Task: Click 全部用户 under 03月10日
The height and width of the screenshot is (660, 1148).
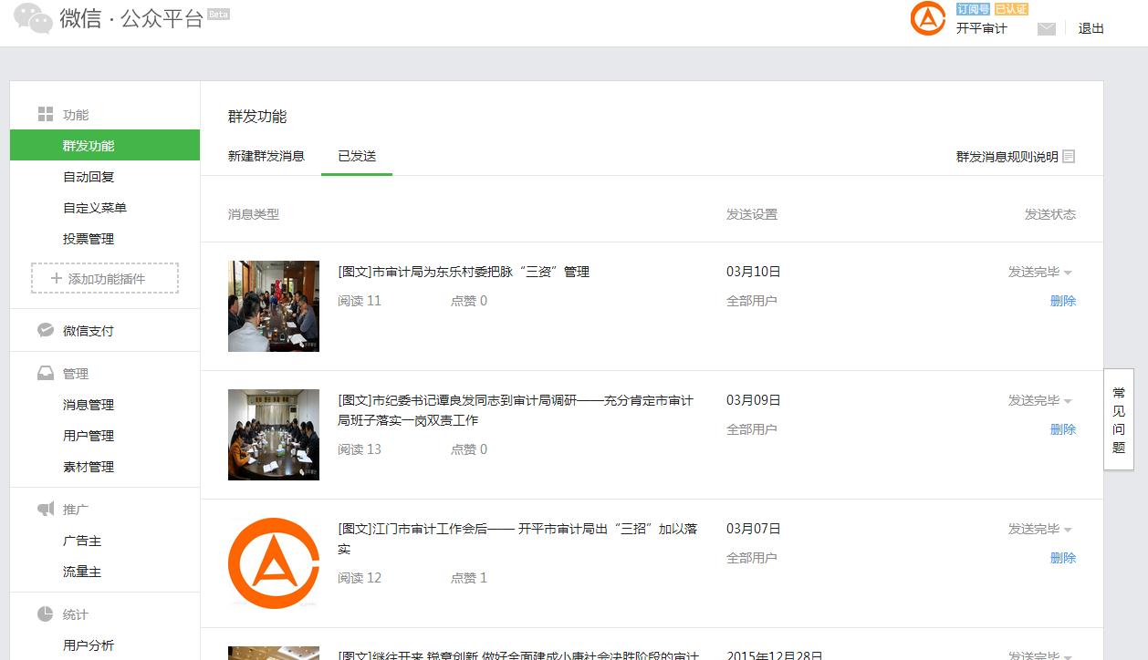Action: pyautogui.click(x=752, y=301)
